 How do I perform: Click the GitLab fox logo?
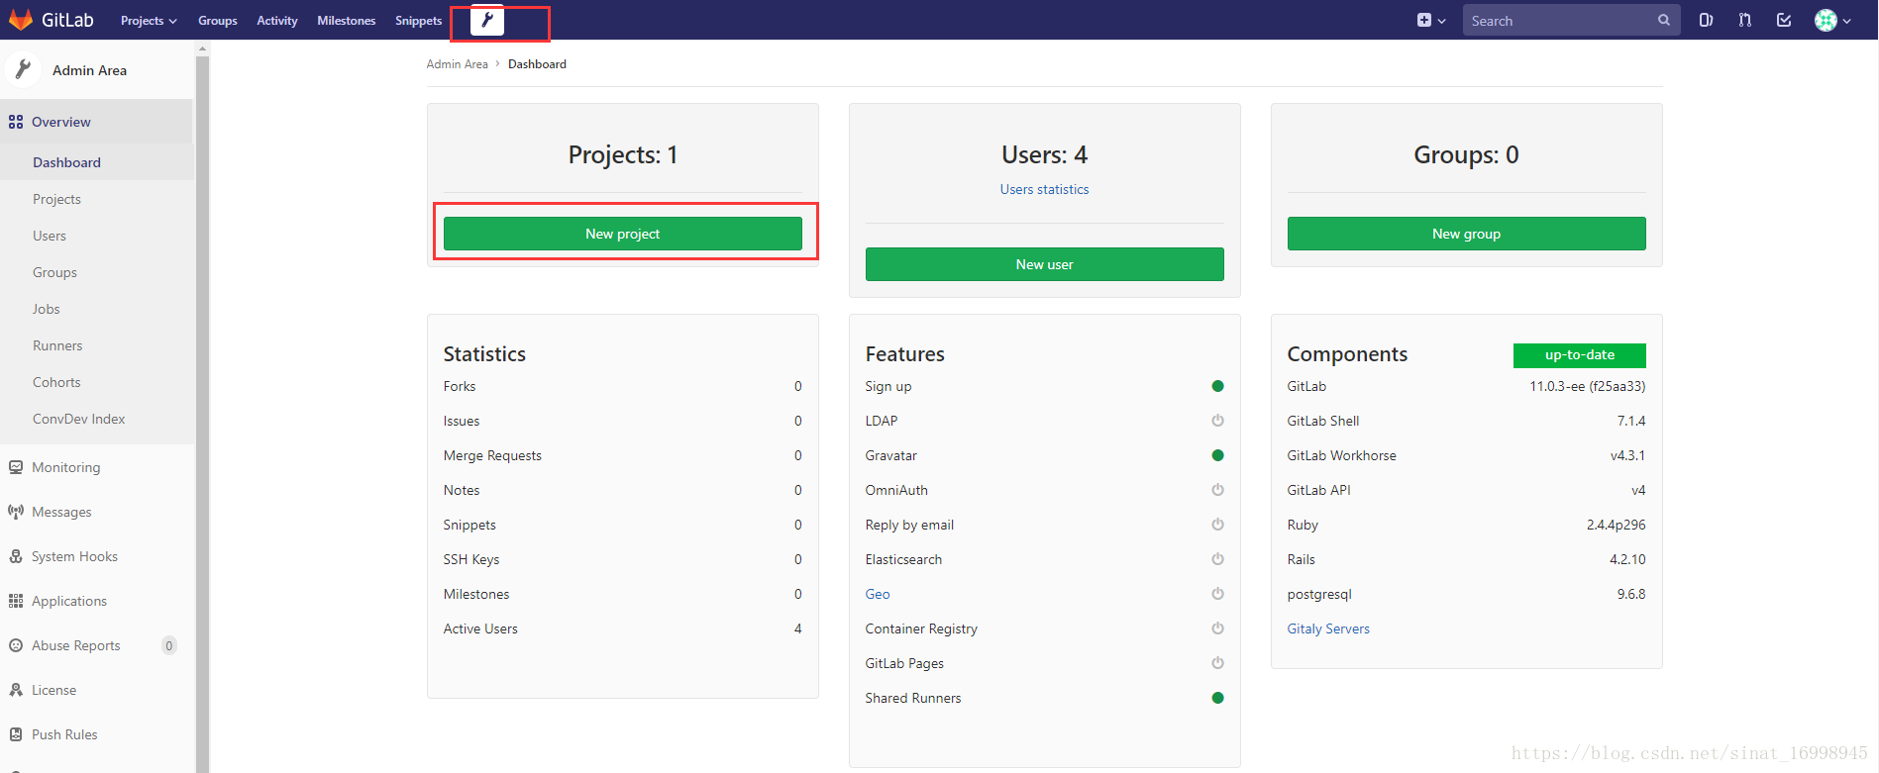click(20, 20)
